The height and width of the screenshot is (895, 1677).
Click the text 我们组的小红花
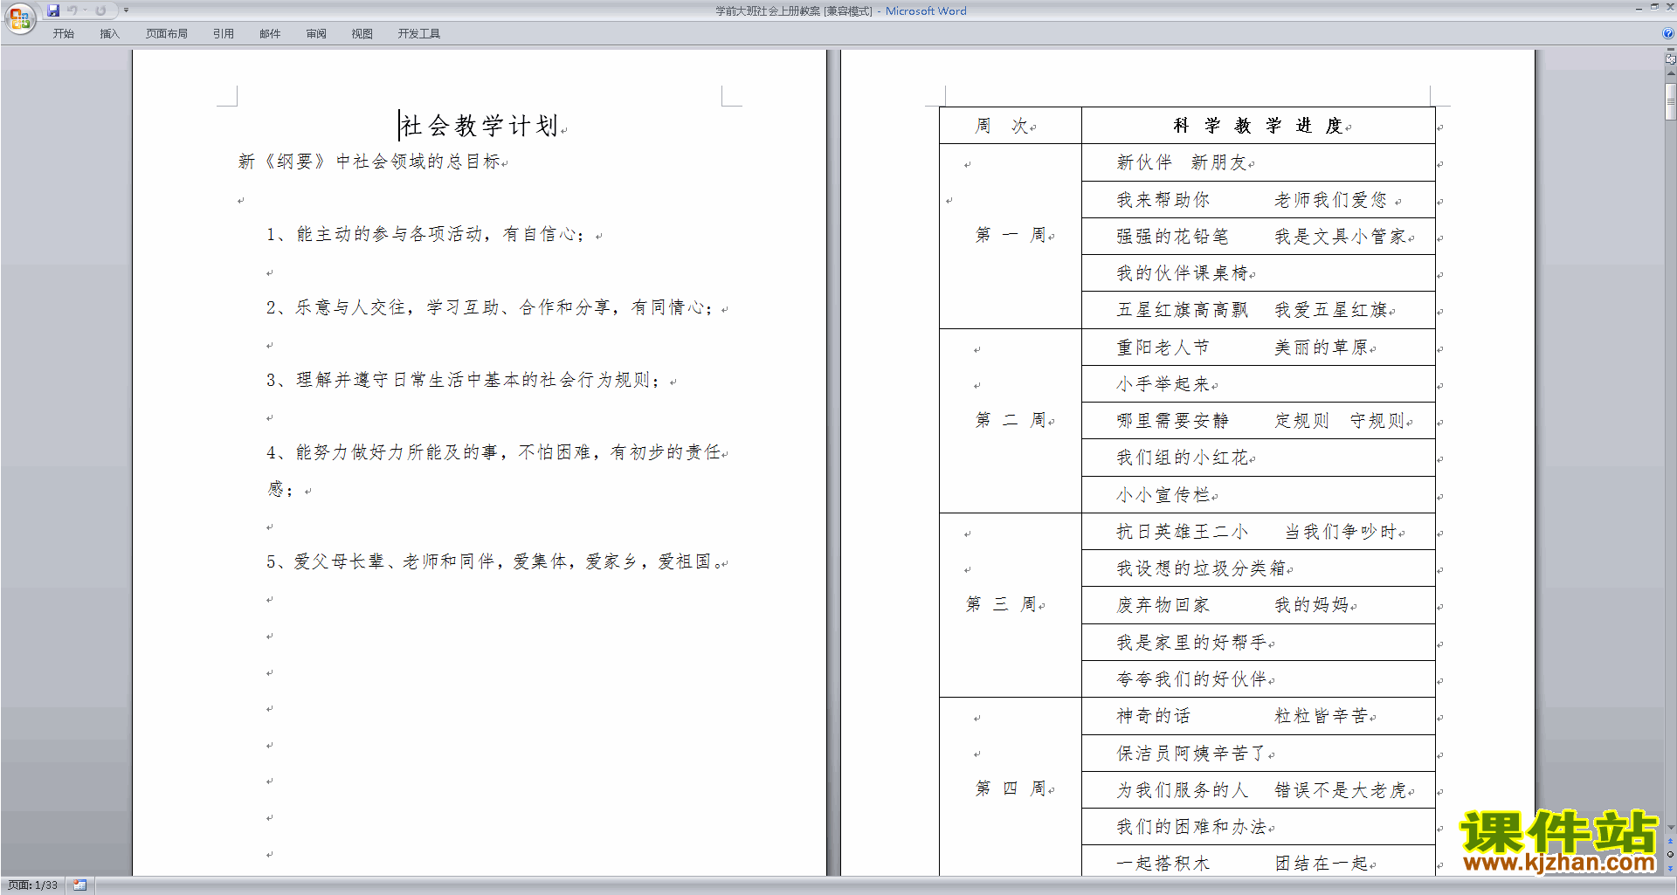pos(1182,458)
